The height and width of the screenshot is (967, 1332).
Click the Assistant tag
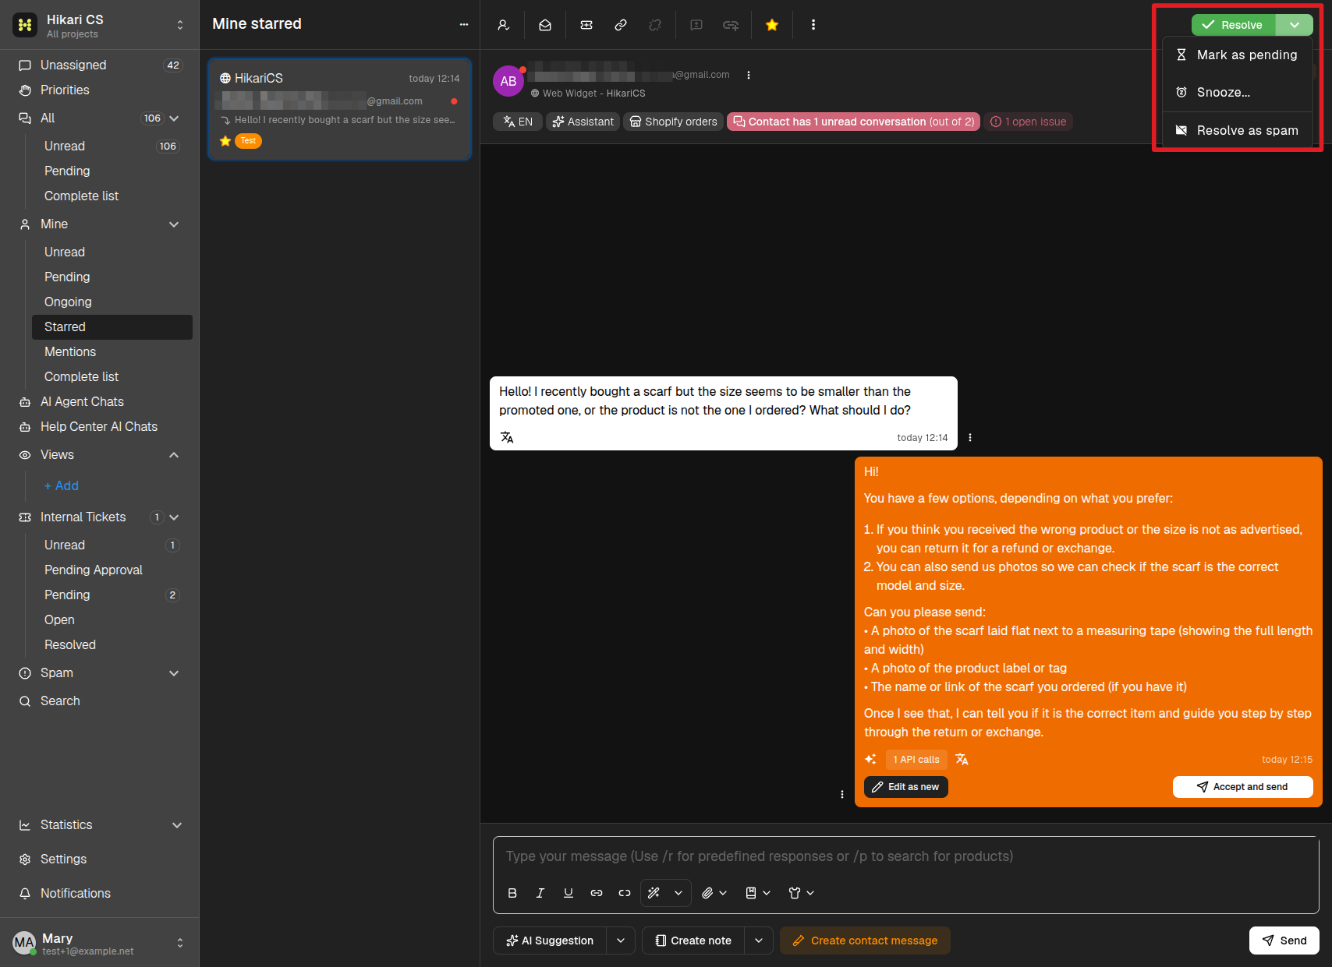(x=583, y=122)
